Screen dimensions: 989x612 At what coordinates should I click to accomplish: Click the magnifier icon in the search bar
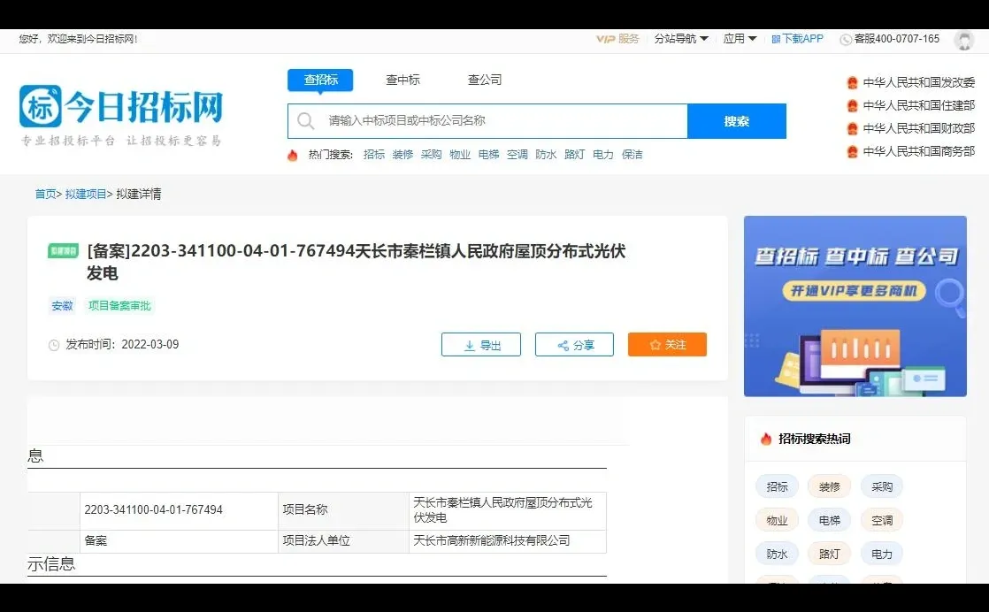(x=304, y=120)
